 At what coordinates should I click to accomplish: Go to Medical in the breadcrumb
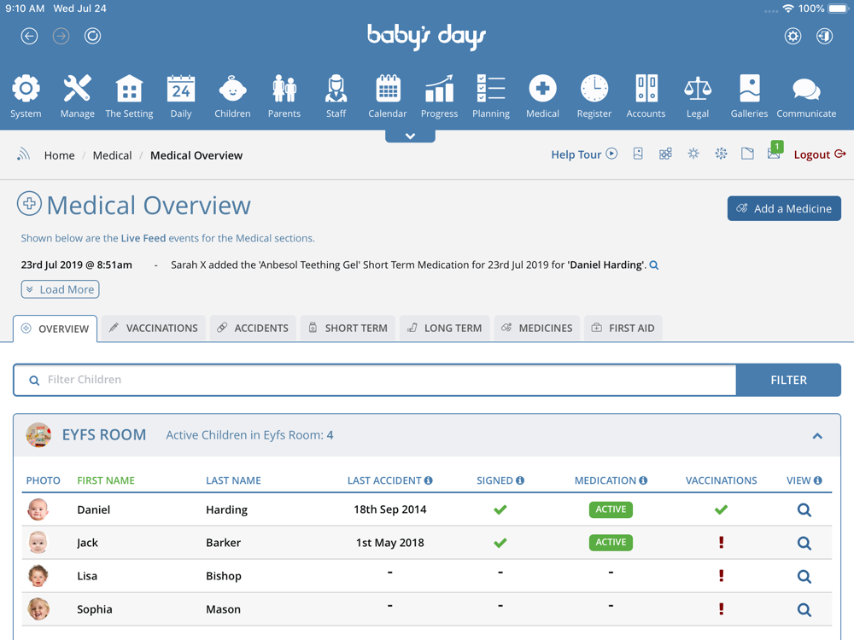coord(112,155)
